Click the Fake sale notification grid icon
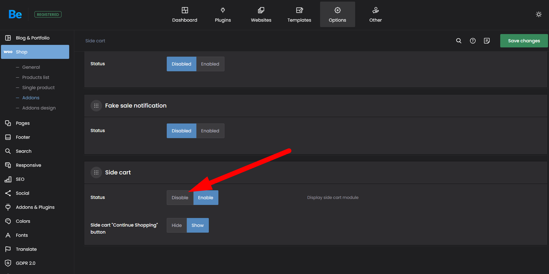549x274 pixels. tap(96, 106)
